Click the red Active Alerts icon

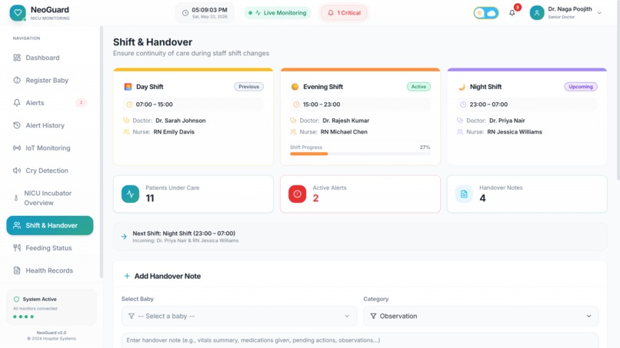click(x=298, y=194)
